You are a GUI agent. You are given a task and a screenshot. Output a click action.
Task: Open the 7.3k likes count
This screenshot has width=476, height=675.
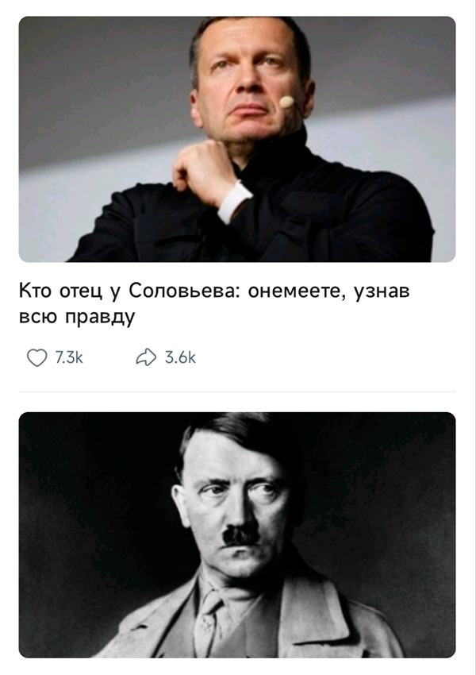(69, 357)
